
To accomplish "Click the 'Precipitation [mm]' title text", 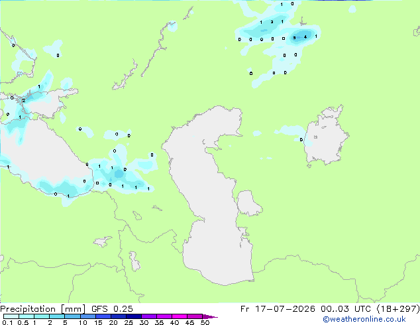I will 43,309.
